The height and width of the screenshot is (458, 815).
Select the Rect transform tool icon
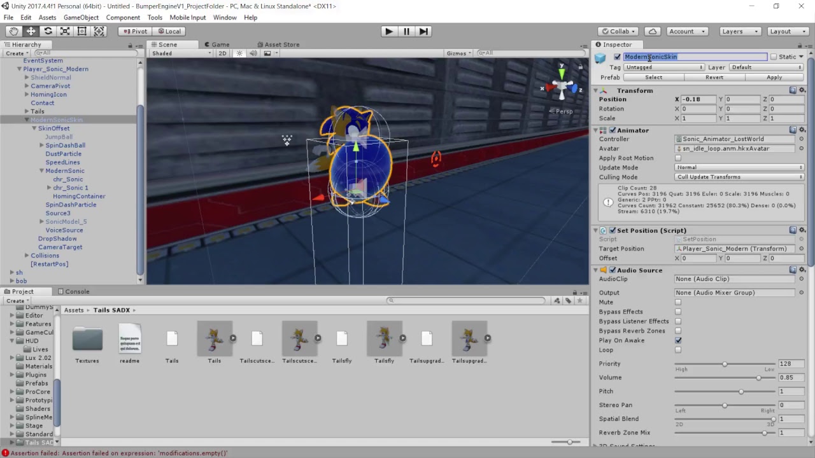81,31
